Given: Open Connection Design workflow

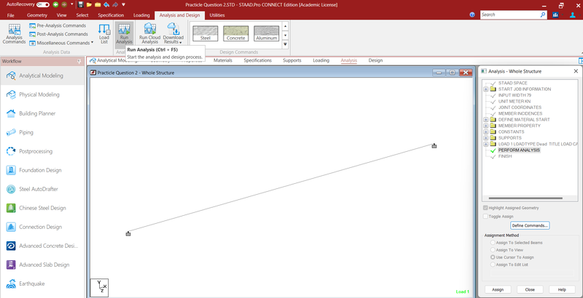Looking at the screenshot, I should pyautogui.click(x=42, y=227).
